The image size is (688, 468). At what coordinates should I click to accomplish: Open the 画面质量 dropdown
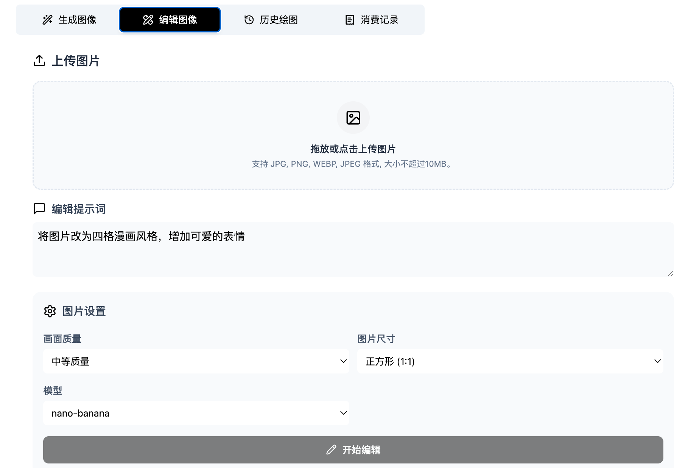[x=196, y=361]
